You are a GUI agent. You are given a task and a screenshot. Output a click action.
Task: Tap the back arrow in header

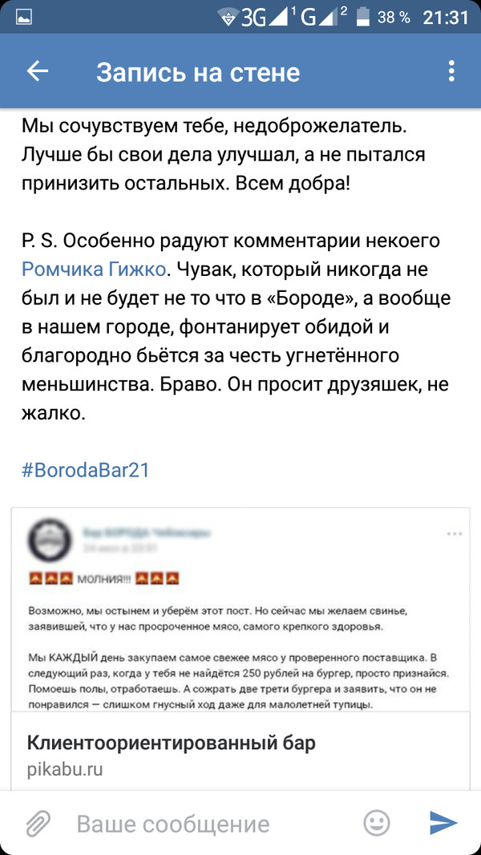coord(38,71)
